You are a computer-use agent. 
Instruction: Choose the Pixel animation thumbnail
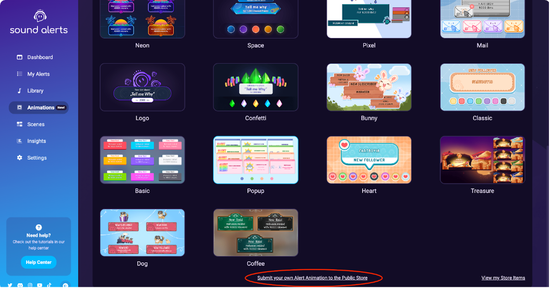click(x=369, y=19)
